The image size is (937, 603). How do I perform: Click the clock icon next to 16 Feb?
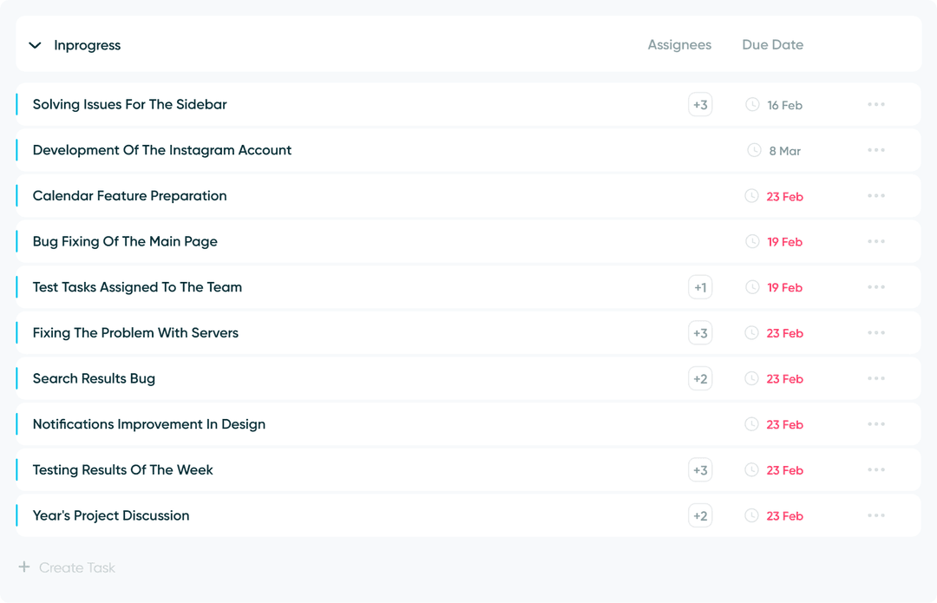[752, 105]
